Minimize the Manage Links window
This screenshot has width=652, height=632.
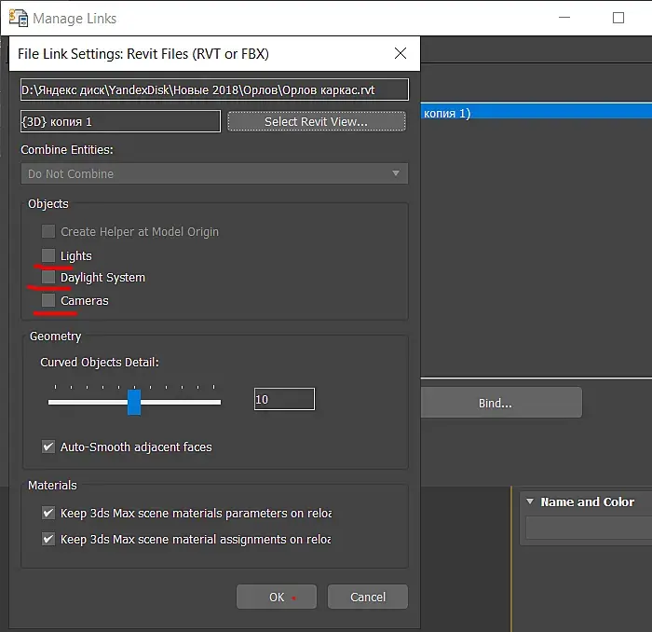pyautogui.click(x=564, y=18)
